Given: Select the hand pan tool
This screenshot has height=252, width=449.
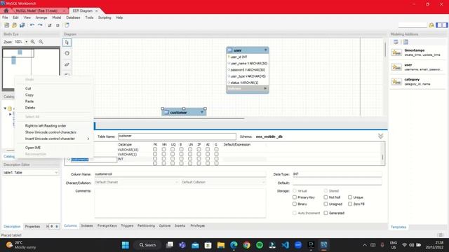Looking at the screenshot, I should [67, 53].
